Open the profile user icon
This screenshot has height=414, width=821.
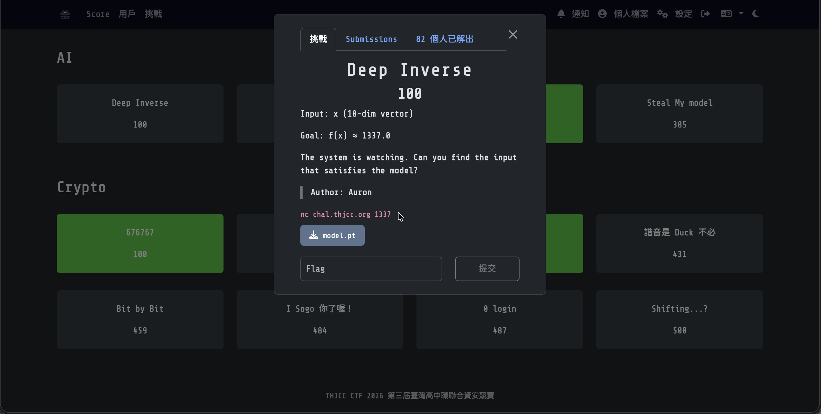(602, 14)
